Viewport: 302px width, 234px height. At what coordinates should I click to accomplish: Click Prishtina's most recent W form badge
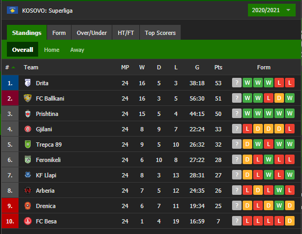coord(247,113)
